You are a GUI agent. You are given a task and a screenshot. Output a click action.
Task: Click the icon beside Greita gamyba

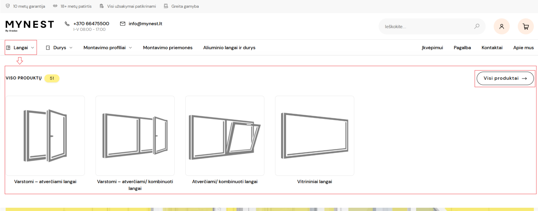click(166, 6)
